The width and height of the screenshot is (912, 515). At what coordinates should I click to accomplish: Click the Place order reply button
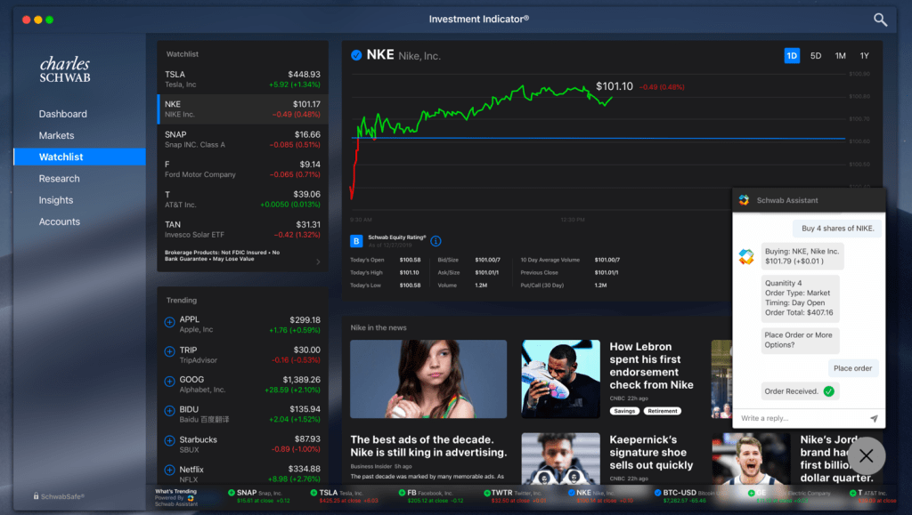[x=852, y=368]
